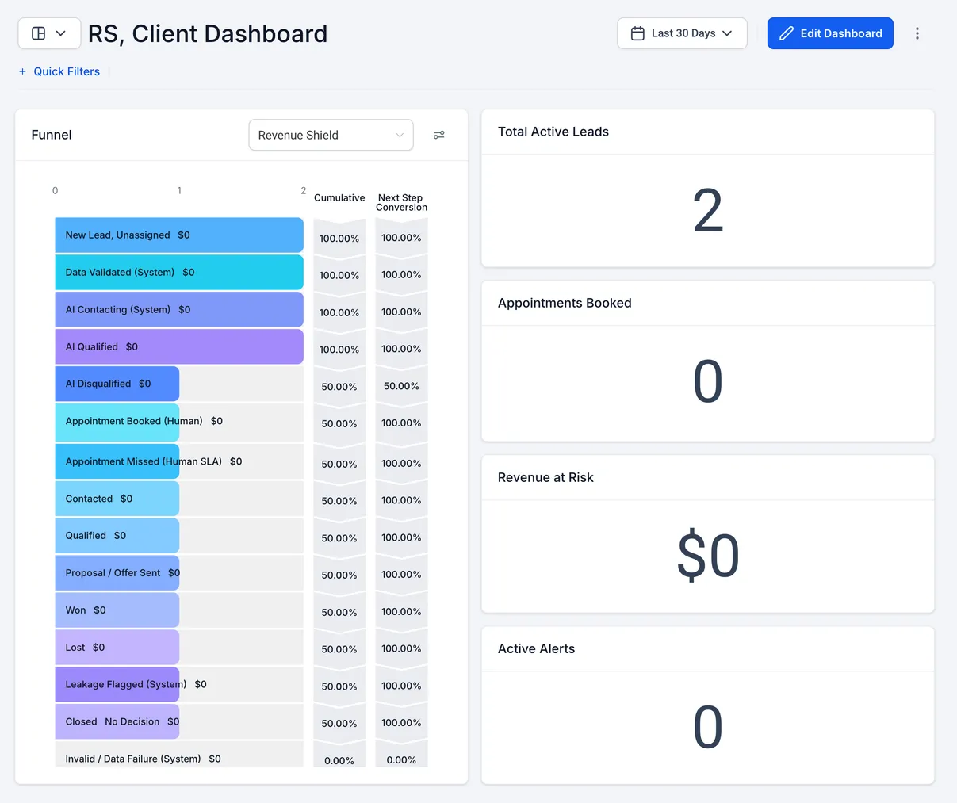Click the Edit Dashboard button
Screen dimensions: 957x803
coord(830,33)
